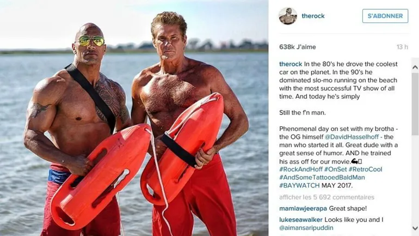
Task: Open therock profile avatar picture
Action: point(288,16)
